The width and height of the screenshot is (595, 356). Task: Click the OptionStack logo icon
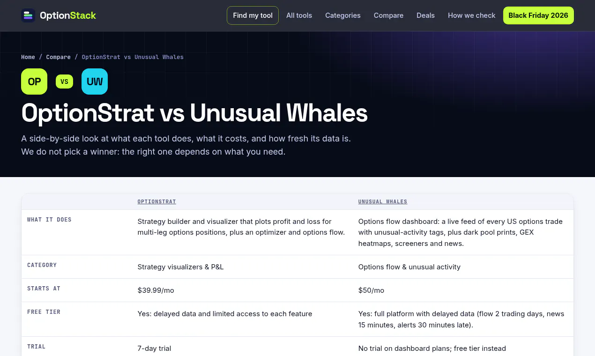(28, 15)
